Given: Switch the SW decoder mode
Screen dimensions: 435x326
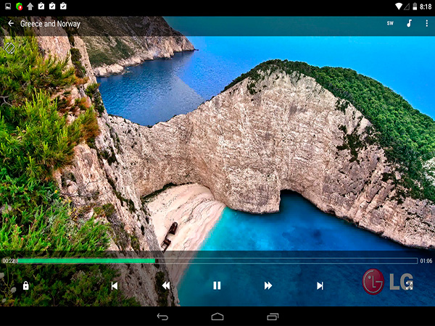Looking at the screenshot, I should click(390, 24).
